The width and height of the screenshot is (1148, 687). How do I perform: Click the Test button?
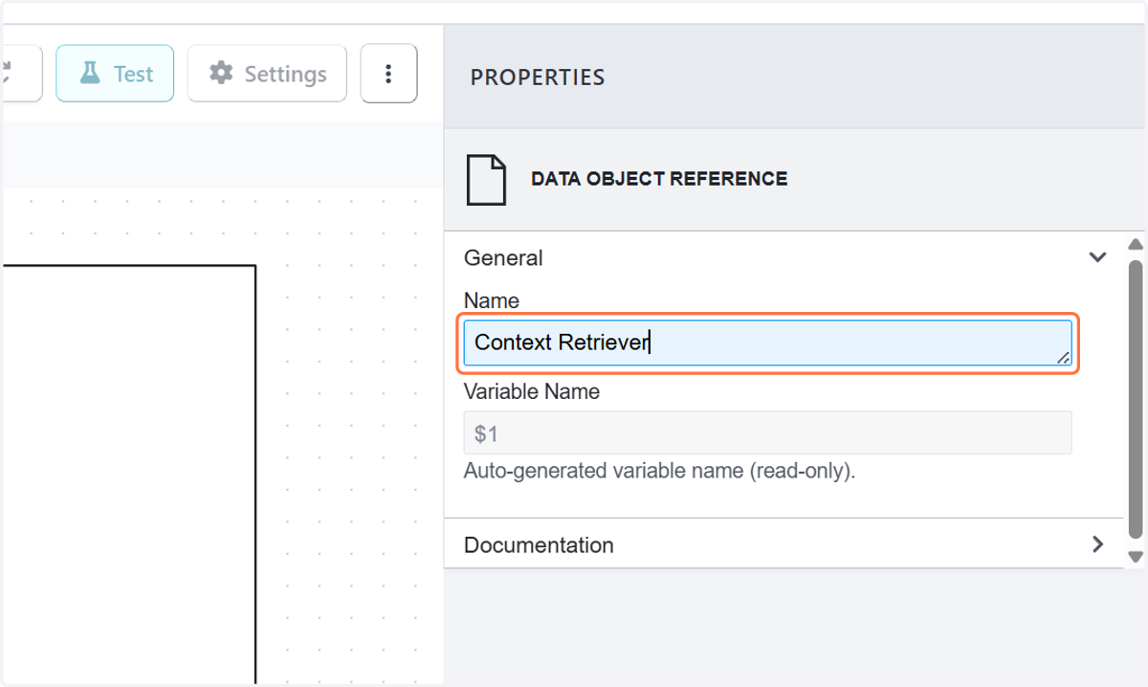(x=115, y=74)
